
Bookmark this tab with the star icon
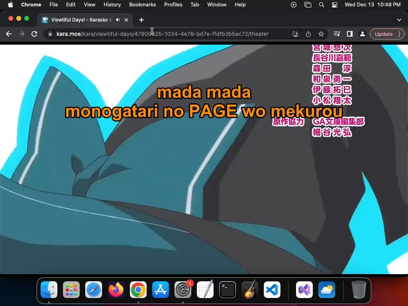point(321,34)
